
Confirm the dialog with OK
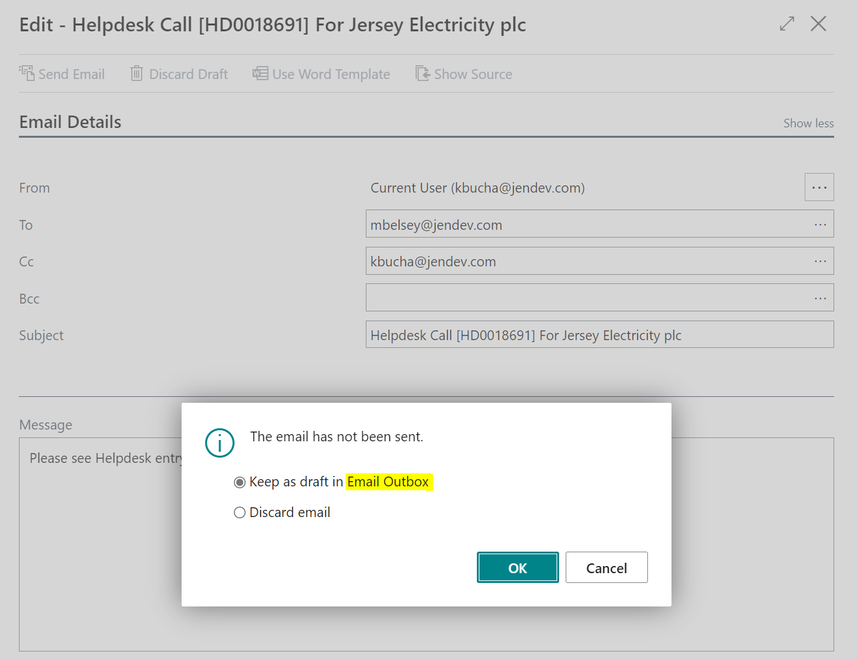[x=517, y=567]
